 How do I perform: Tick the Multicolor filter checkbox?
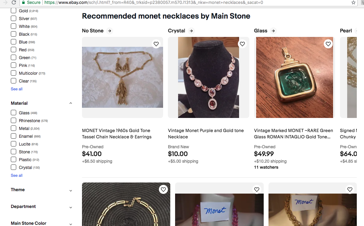14,73
